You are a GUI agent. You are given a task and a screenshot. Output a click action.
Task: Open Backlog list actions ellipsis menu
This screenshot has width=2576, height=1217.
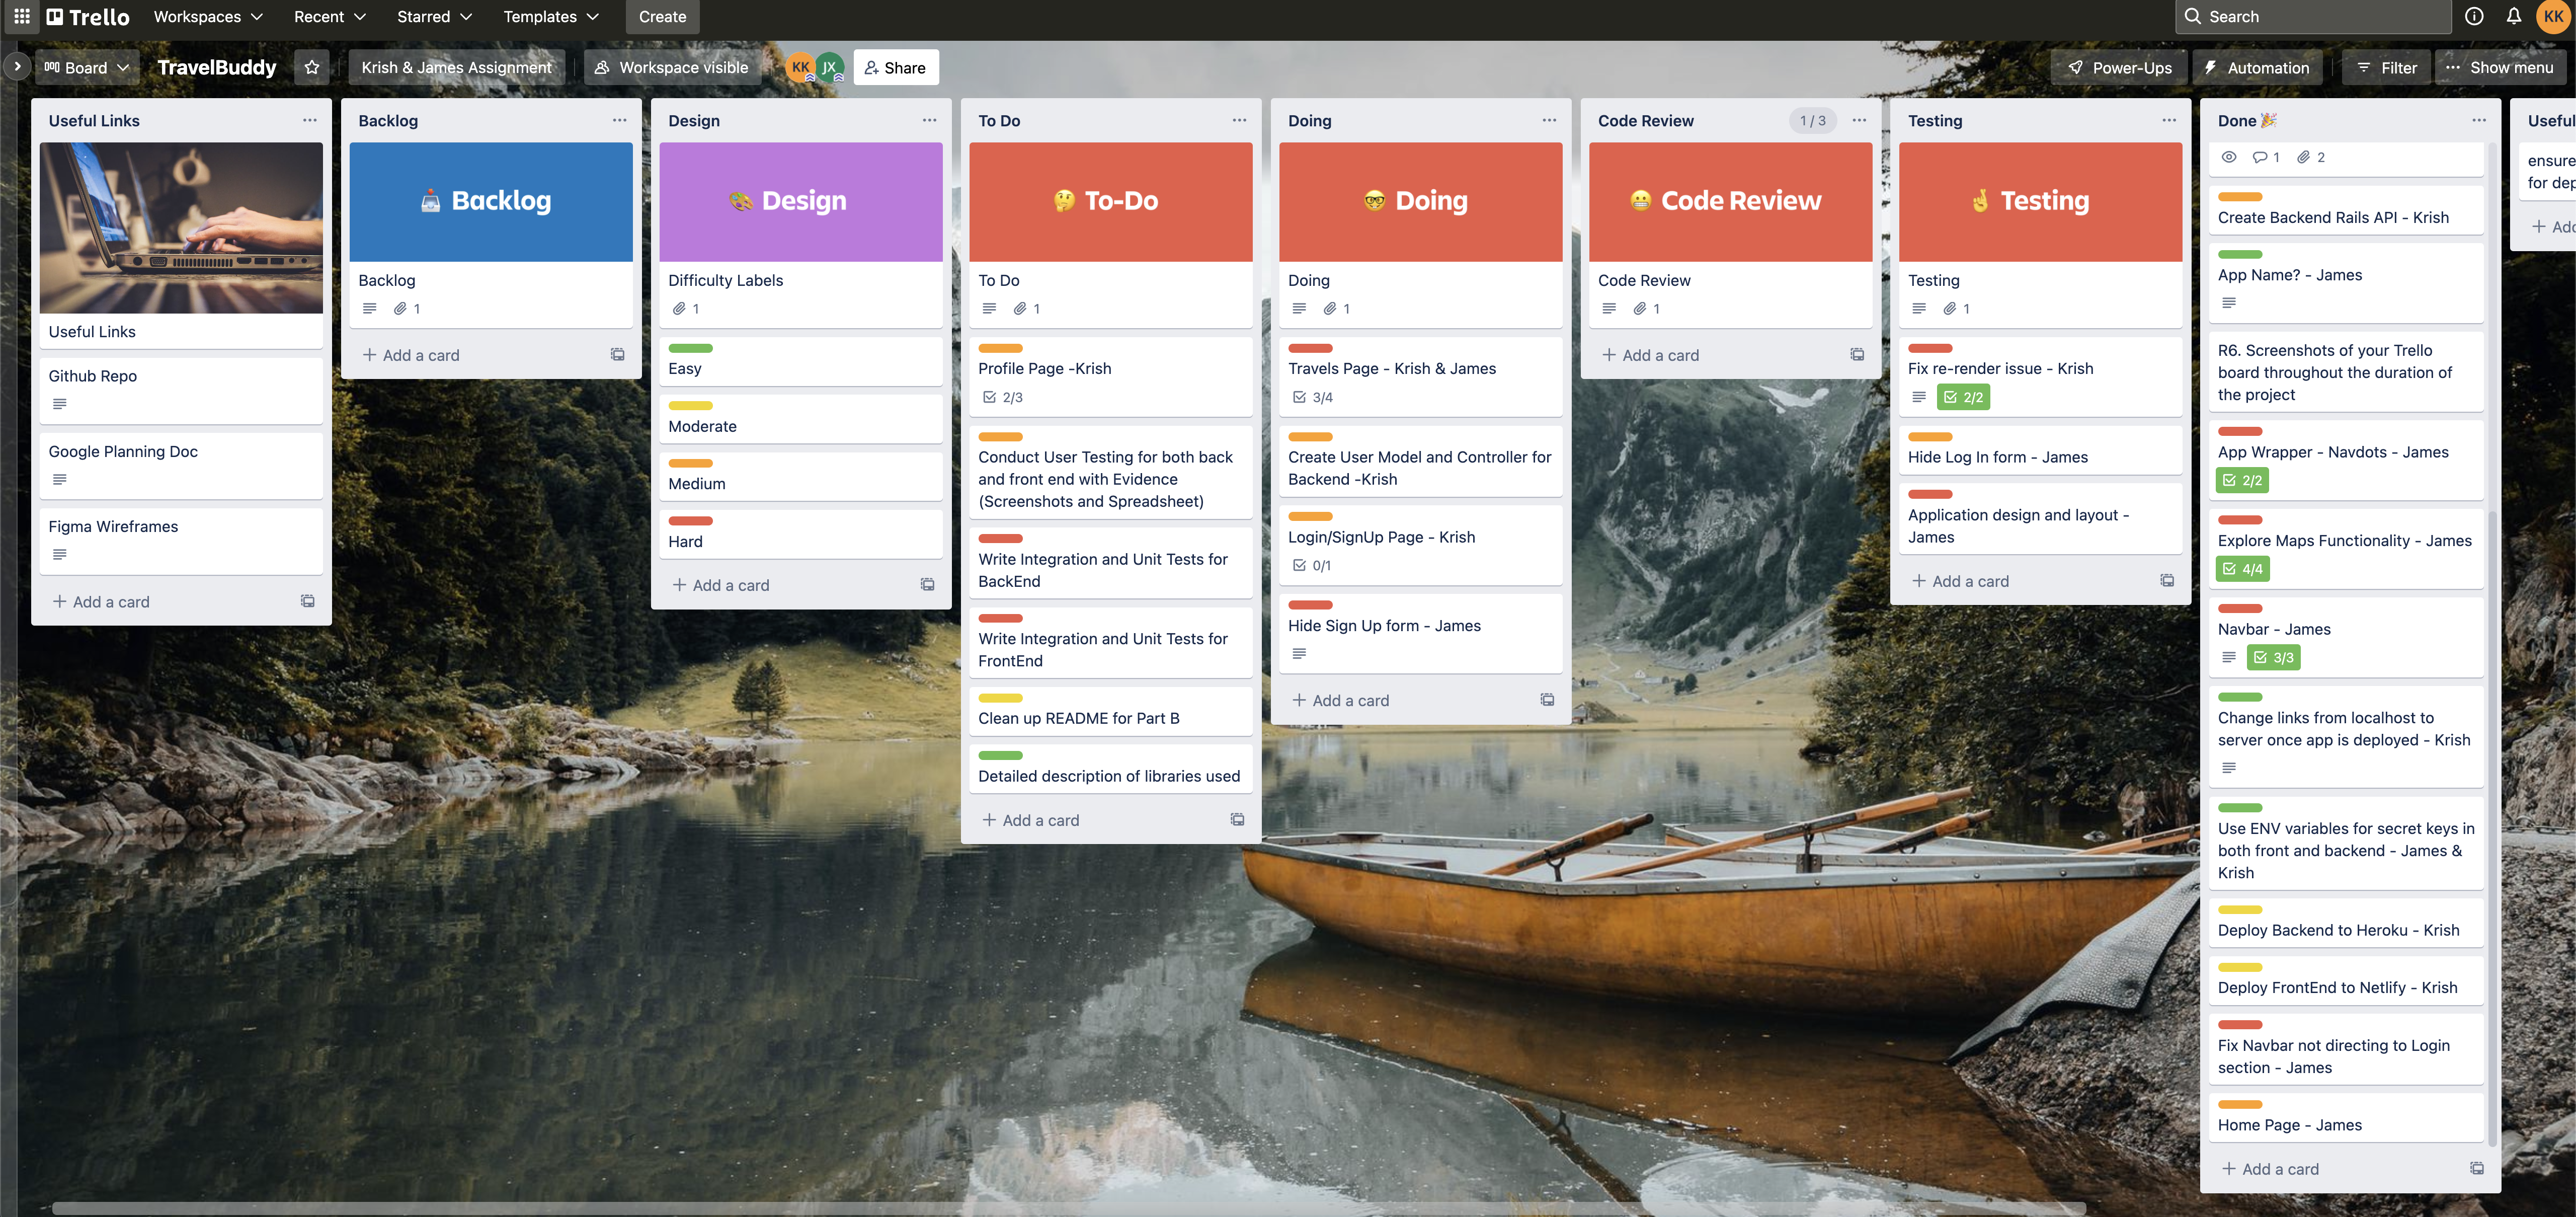619,120
